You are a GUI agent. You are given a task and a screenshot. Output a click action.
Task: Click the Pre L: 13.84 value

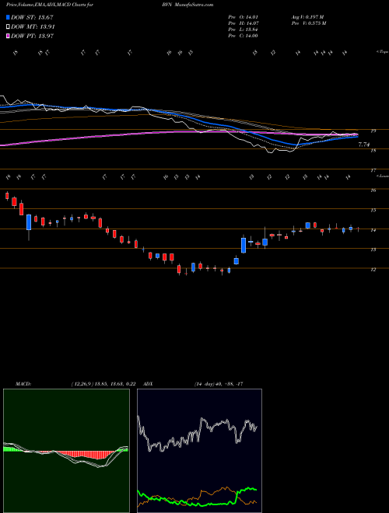click(243, 30)
